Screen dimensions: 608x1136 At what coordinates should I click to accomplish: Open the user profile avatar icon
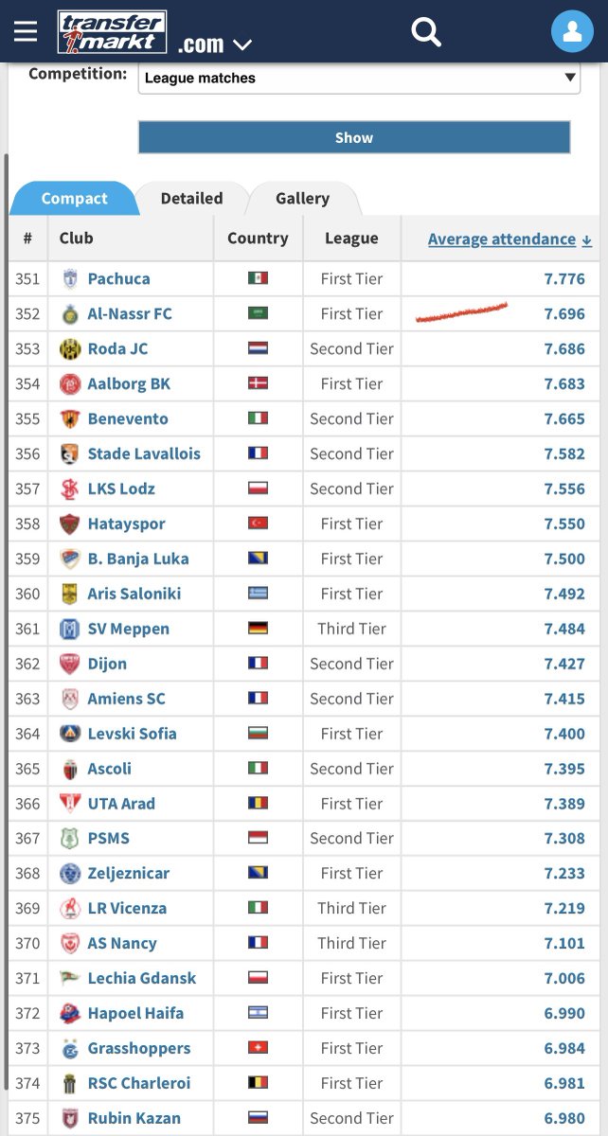click(x=572, y=32)
